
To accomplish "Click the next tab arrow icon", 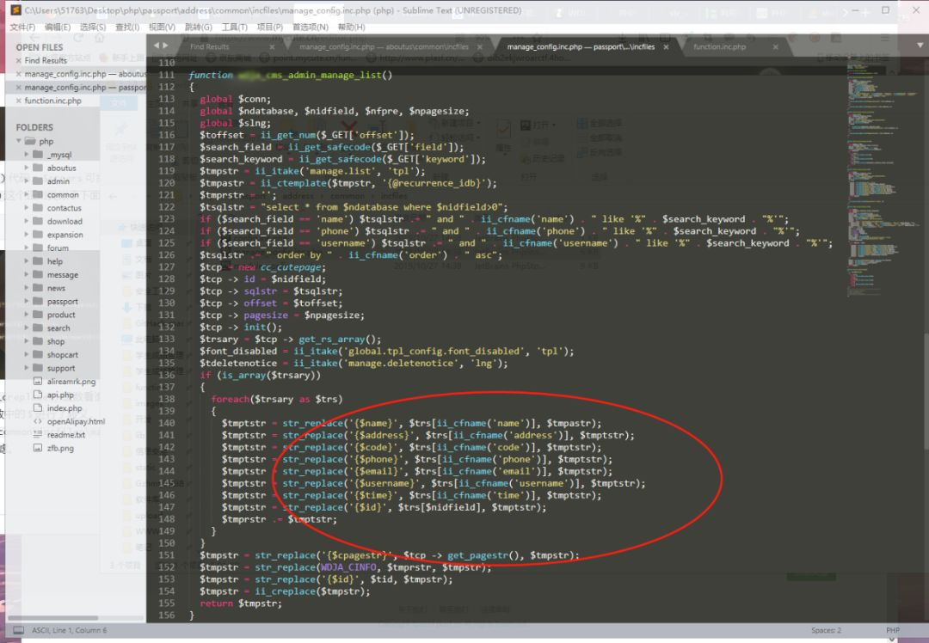I will coord(166,46).
